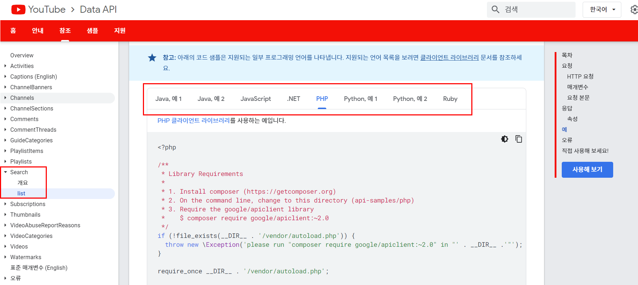Jump to 속성 in contents

click(572, 119)
